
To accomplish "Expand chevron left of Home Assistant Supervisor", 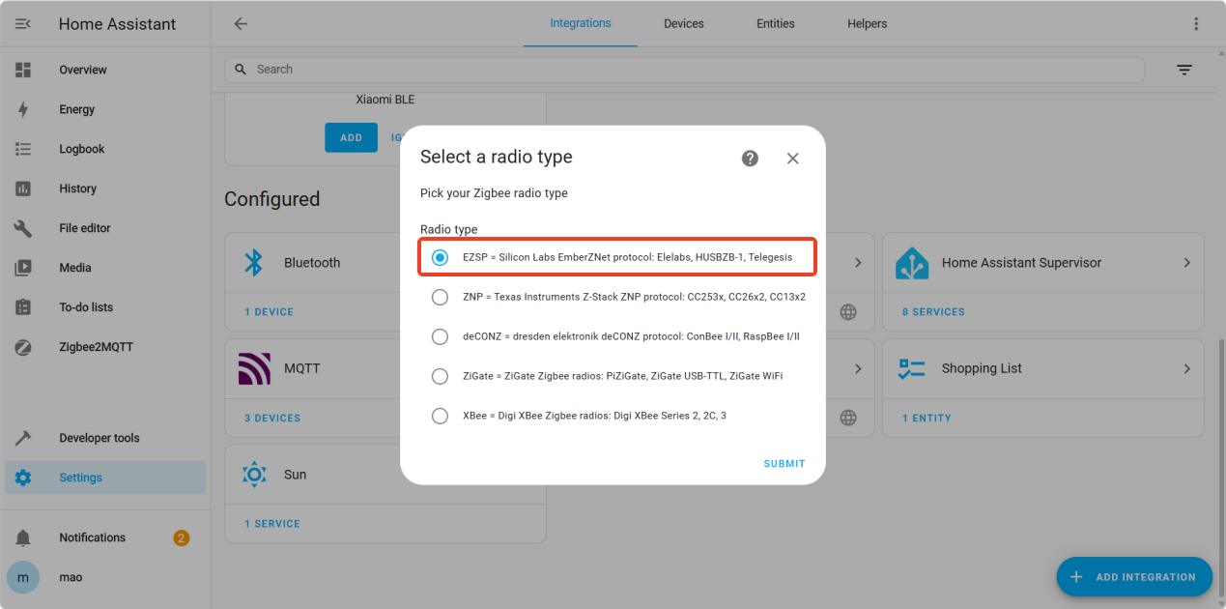I will [858, 263].
